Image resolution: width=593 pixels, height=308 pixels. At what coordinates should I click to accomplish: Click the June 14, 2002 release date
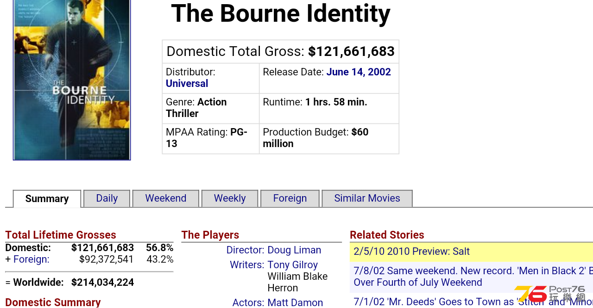click(x=359, y=72)
